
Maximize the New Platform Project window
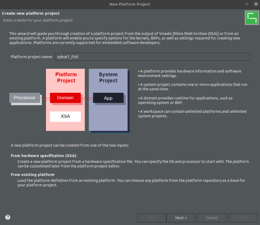tap(247, 4)
